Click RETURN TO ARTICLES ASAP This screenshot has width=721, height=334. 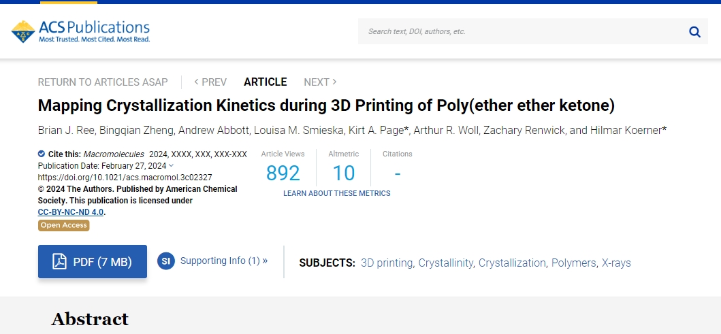click(103, 82)
